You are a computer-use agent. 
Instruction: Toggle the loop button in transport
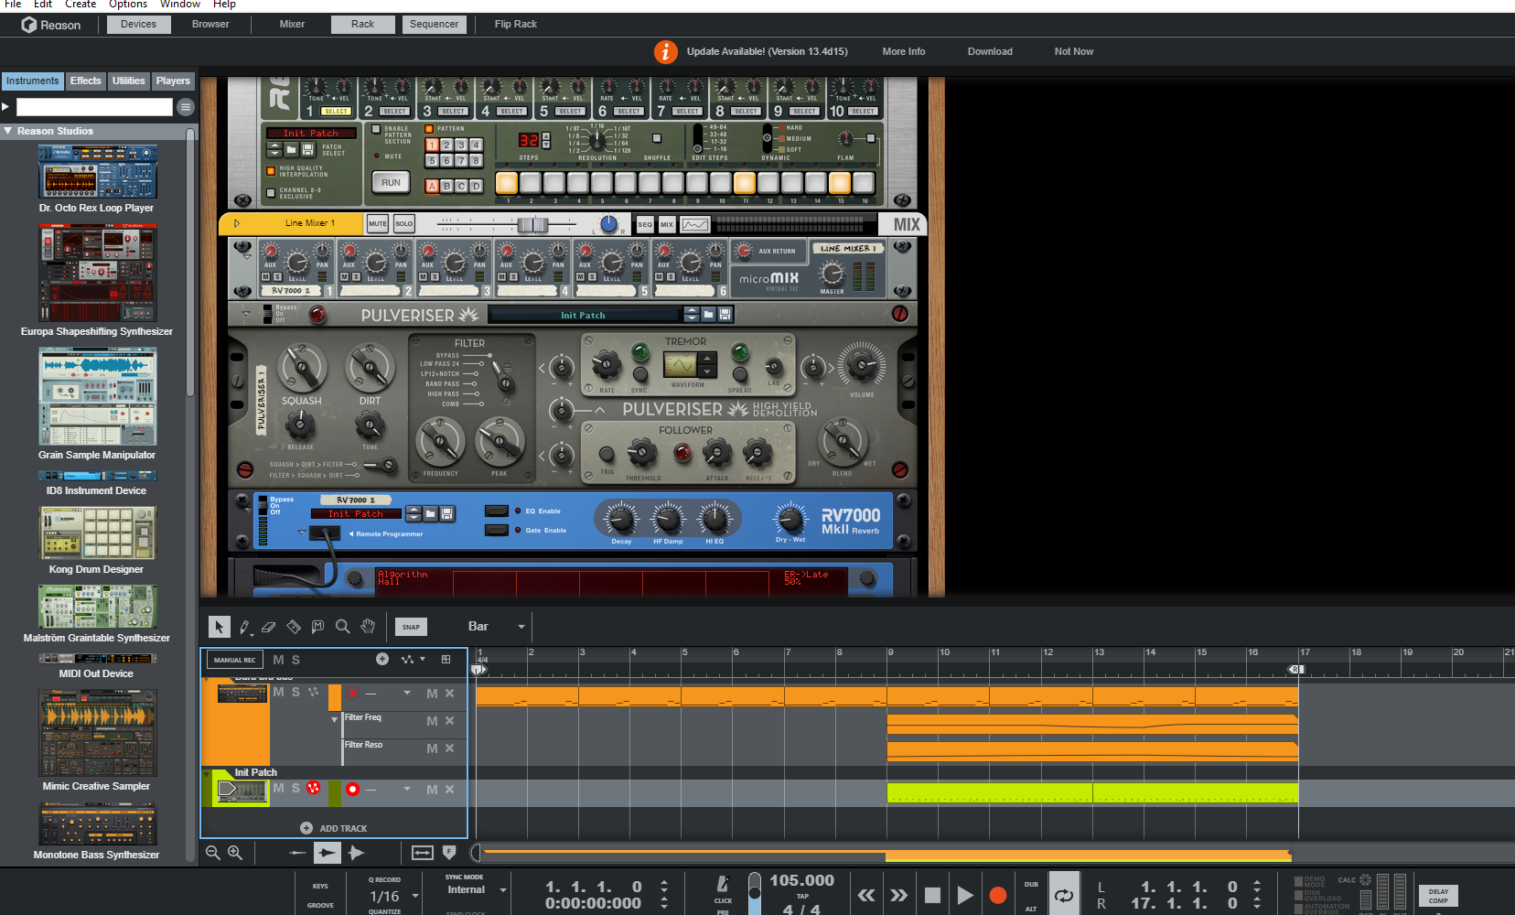coord(1064,896)
